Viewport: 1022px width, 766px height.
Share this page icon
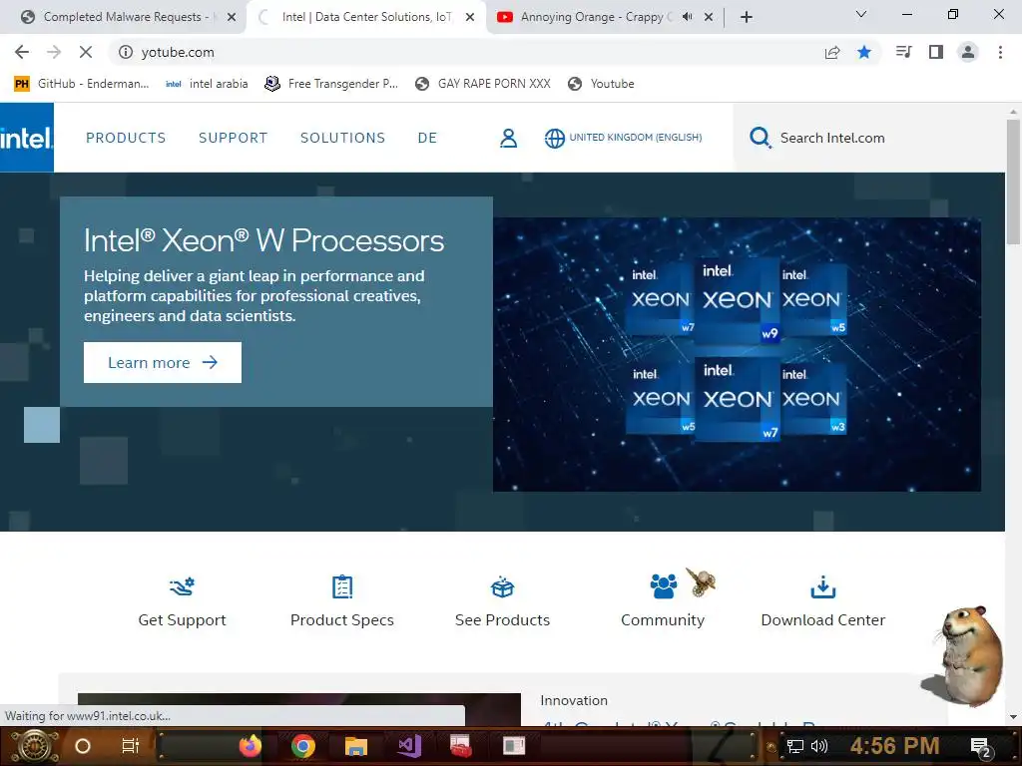[832, 52]
